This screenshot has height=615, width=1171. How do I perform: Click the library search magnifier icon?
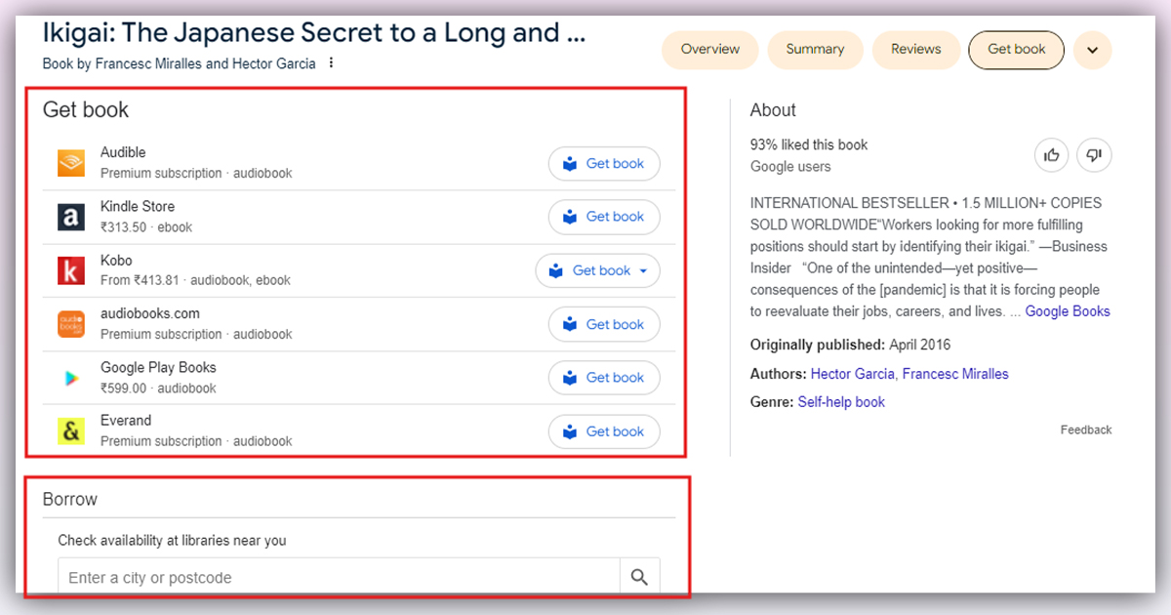point(640,577)
